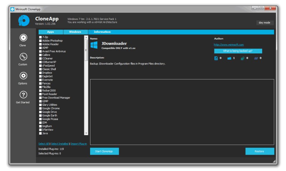This screenshot has height=171, width=286.
Task: Check the Avast Free Antivirus checkbox
Action: click(40, 51)
